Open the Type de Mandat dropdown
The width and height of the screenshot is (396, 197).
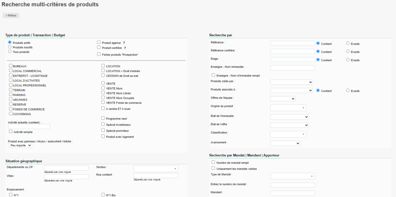coord(292,176)
